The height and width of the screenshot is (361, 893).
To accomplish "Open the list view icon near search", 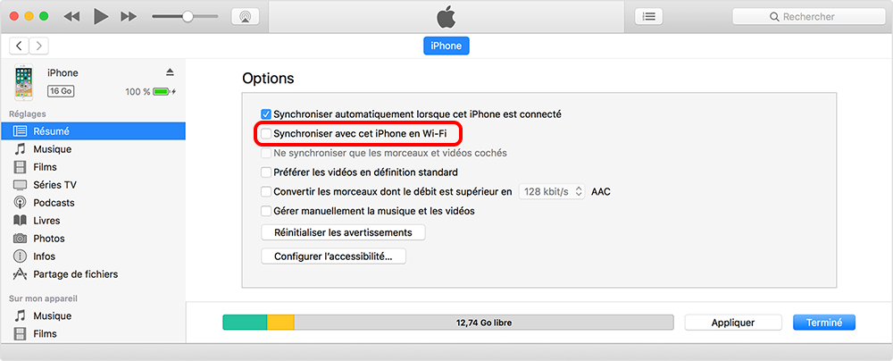I will 648,17.
